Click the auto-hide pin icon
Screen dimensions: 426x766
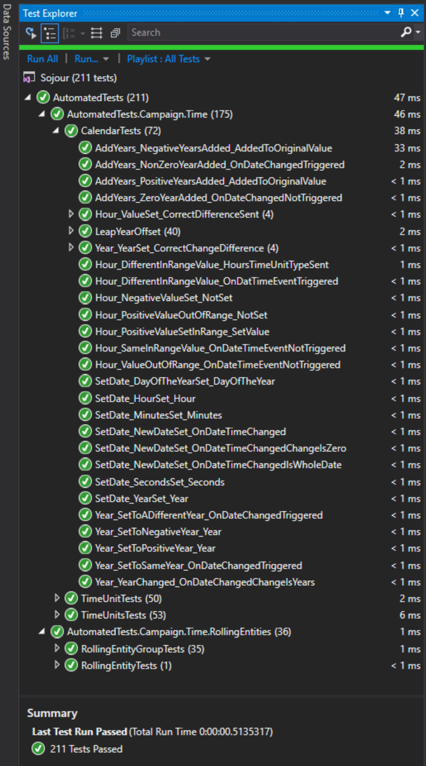401,13
